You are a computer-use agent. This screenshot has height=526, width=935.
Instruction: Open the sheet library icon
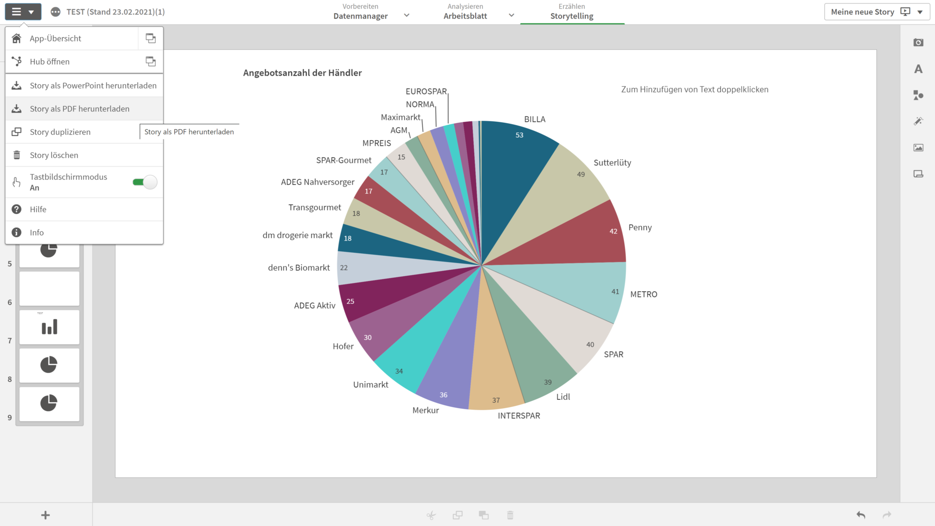tap(918, 174)
